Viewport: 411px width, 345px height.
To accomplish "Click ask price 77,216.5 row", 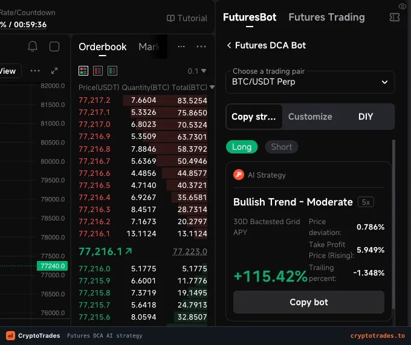I will point(143,185).
